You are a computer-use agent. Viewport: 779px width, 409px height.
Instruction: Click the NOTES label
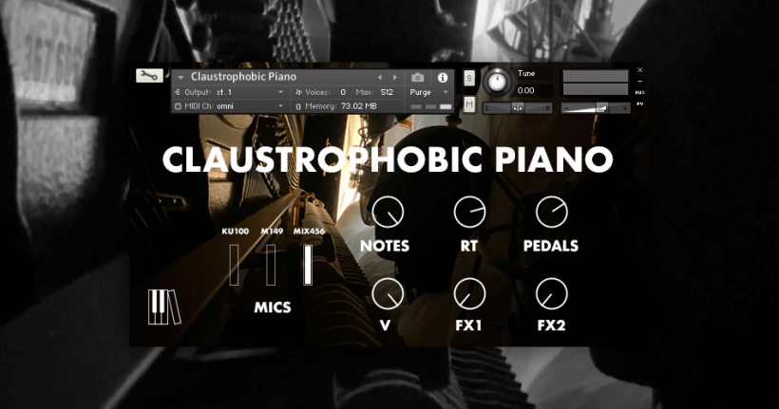tap(385, 246)
